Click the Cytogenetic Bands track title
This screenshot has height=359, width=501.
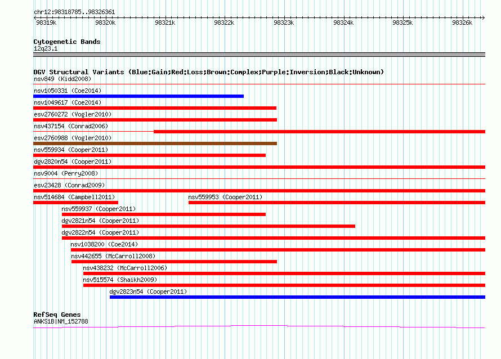[x=67, y=42]
